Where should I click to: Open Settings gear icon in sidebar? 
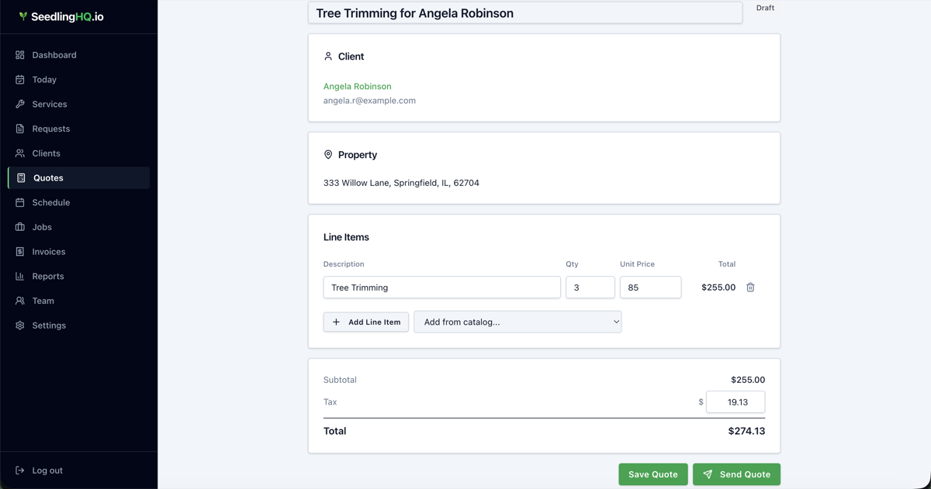click(x=20, y=325)
